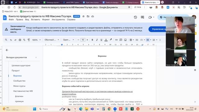
Task: Jump to "флагман" subsection in outline
Action: (19, 96)
